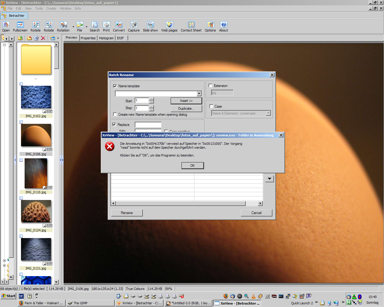384x307 pixels.
Task: Click the DE language indicator in taskbar
Action: [x=21, y=296]
